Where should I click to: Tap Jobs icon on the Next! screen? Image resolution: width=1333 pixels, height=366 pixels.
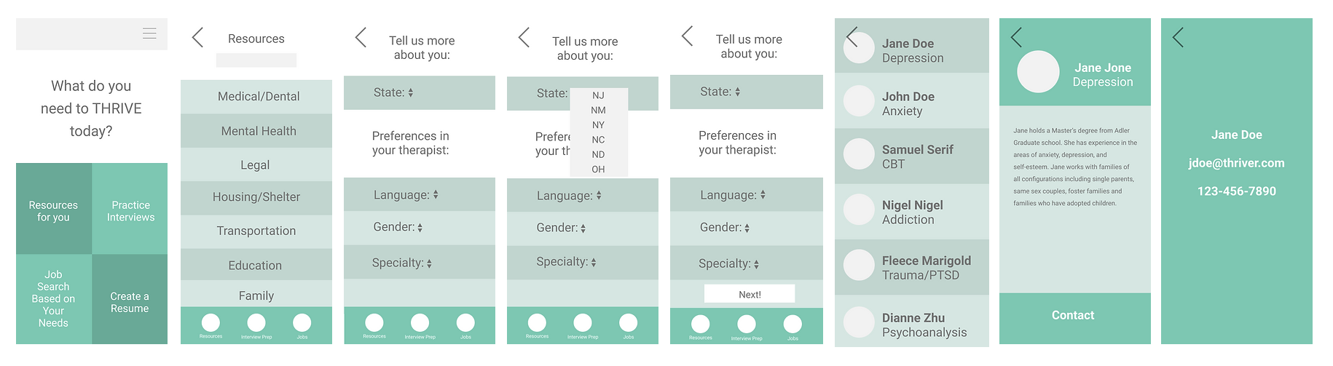(x=793, y=324)
